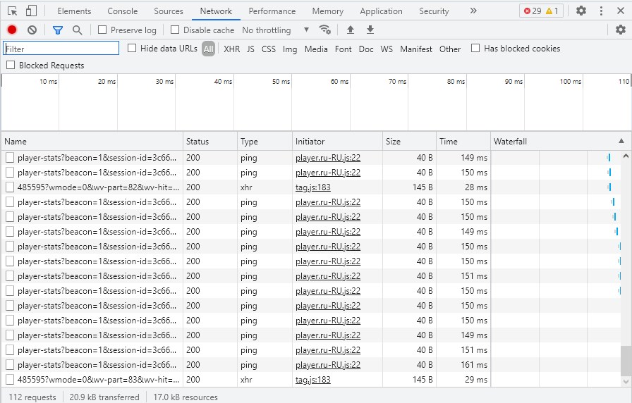
Task: Open Network settings gear icon
Action: coord(620,30)
